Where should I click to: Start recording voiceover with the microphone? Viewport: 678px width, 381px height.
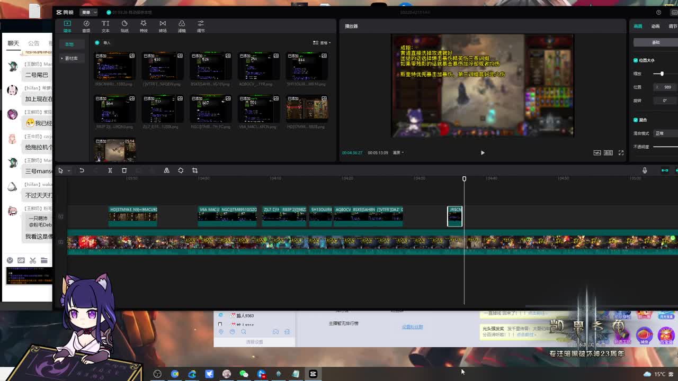coord(645,170)
